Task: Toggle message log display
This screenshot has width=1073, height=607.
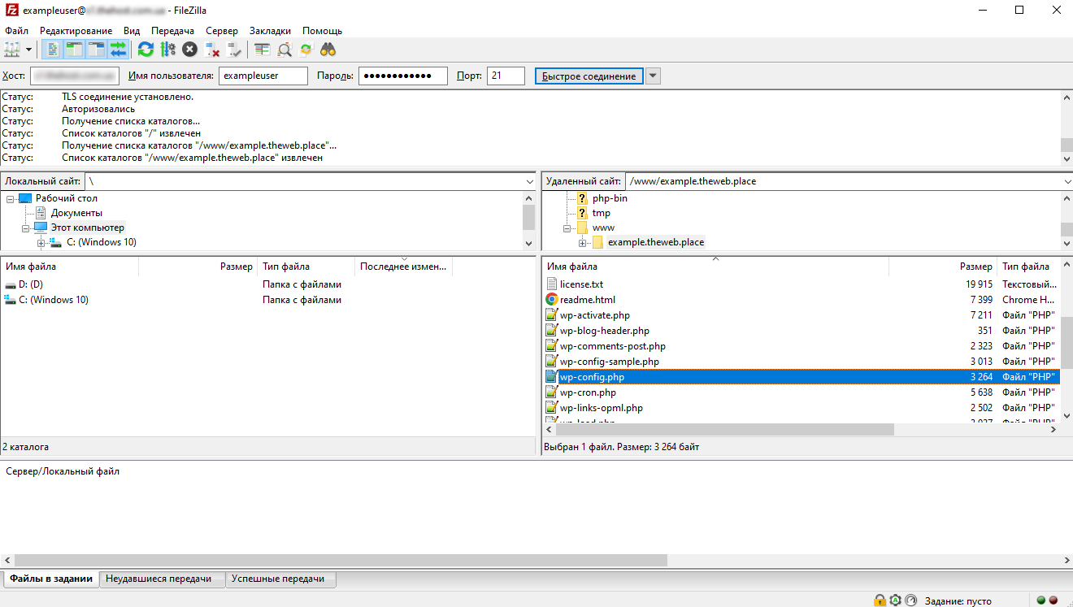Action: (x=51, y=50)
